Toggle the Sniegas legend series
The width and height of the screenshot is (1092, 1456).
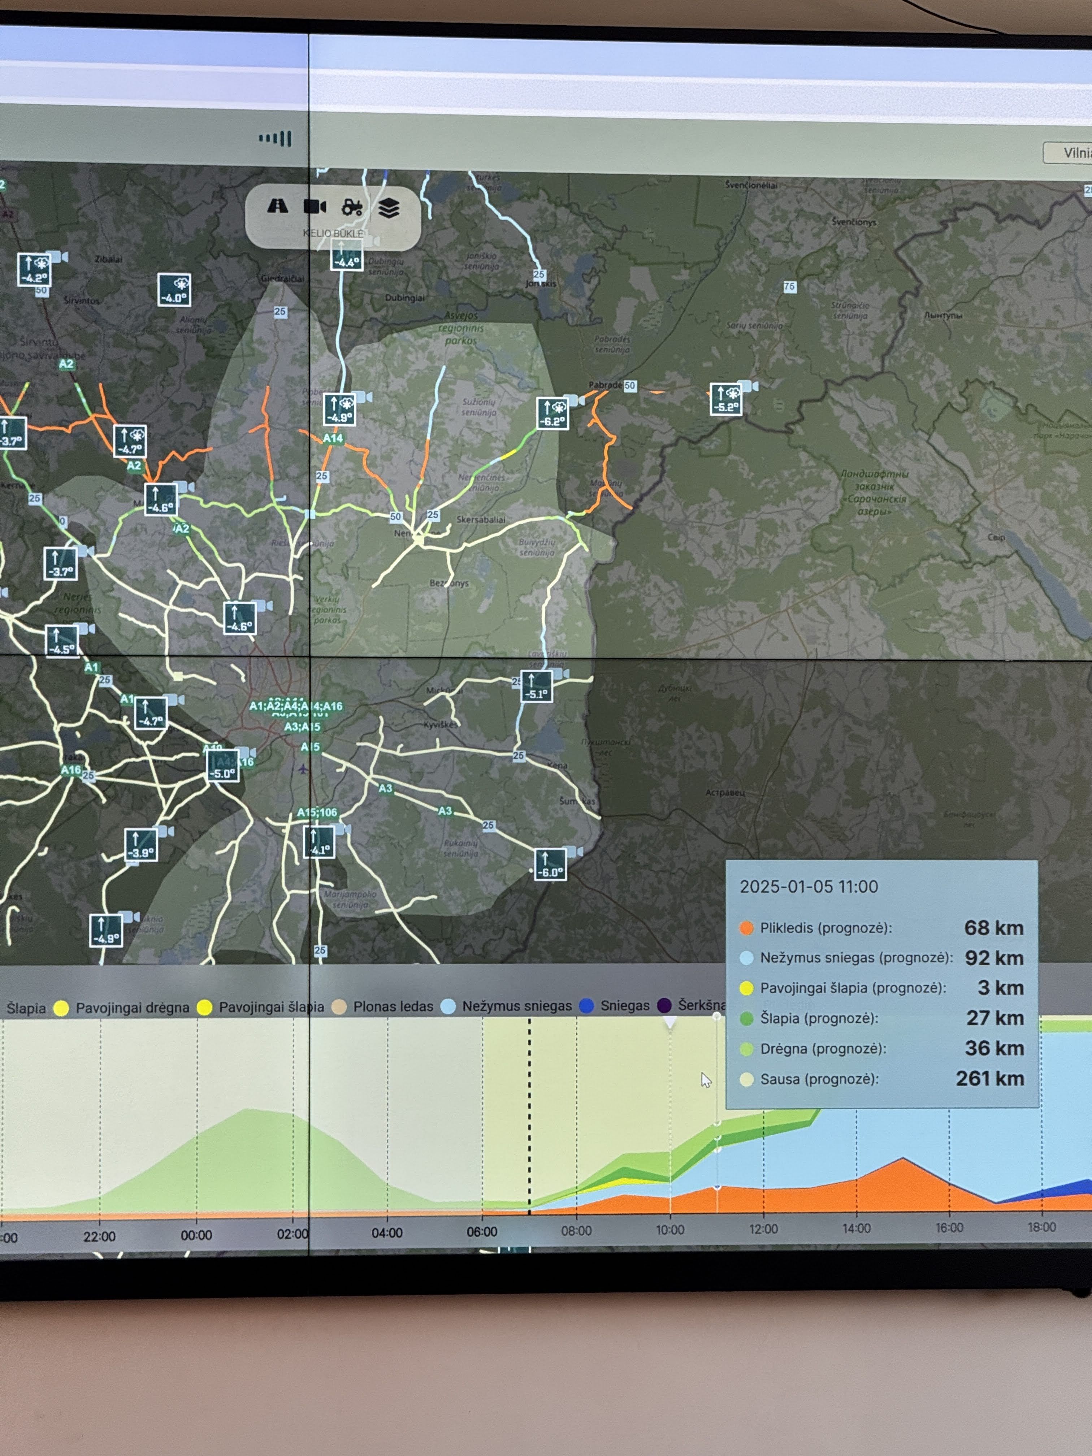624,1006
